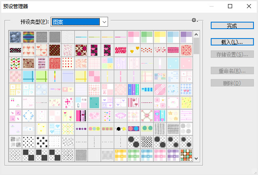Screen dimensions: 258x175
Task: Click the 完成 button
Action: click(232, 25)
